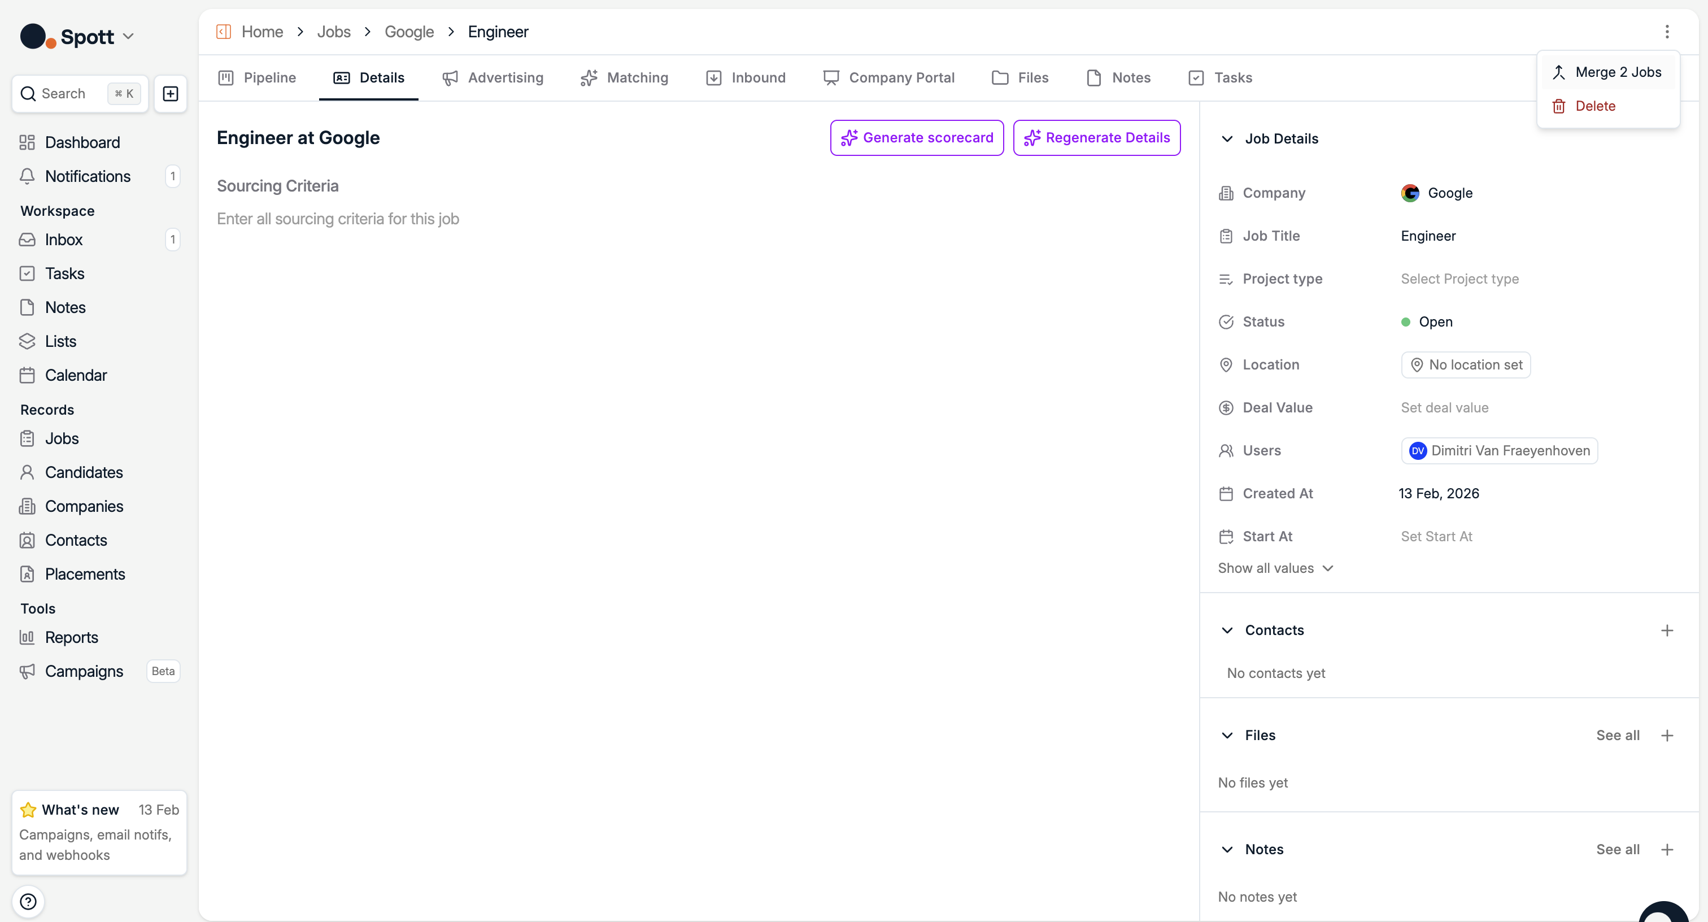The width and height of the screenshot is (1708, 922).
Task: Switch to the Tasks tab
Action: coord(1220,77)
